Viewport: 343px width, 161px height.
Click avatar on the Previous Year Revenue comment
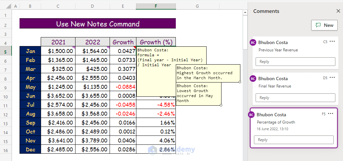[253, 42]
